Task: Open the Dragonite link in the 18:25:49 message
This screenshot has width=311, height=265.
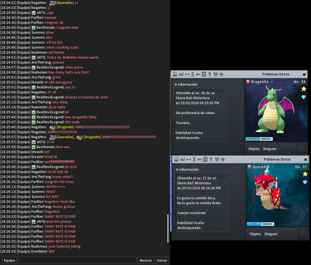Action: (x=65, y=127)
